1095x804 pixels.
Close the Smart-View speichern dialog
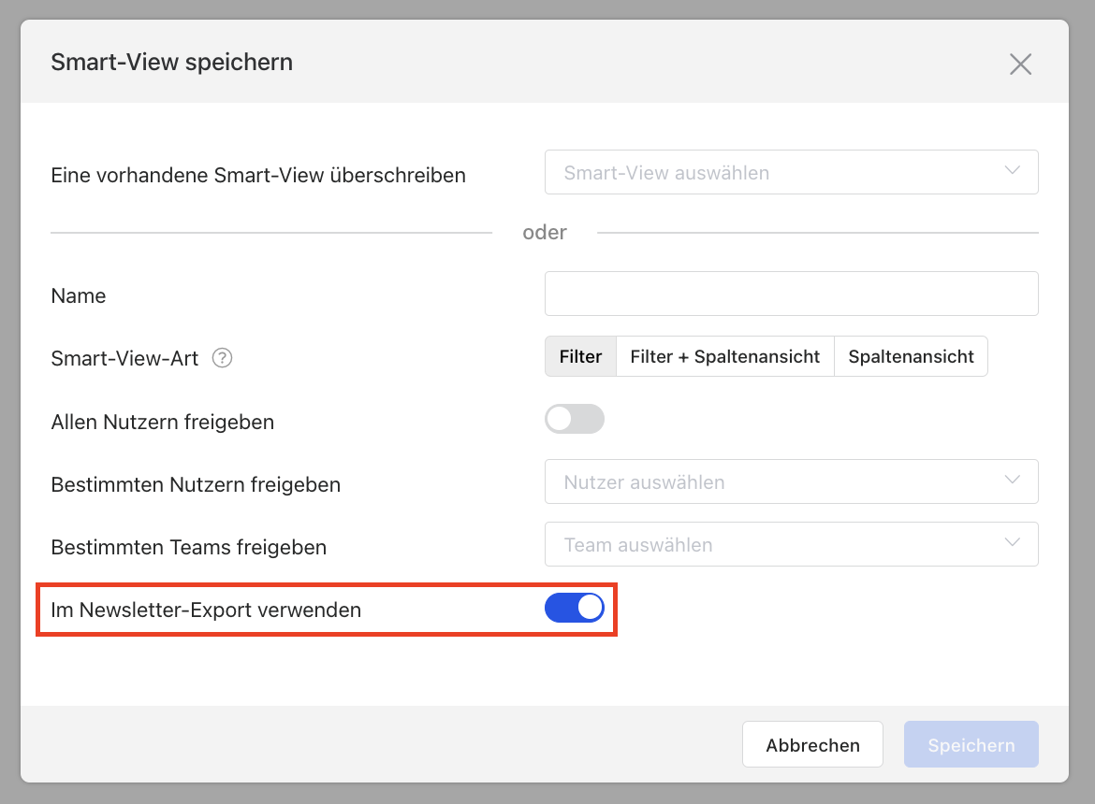[x=1020, y=65]
